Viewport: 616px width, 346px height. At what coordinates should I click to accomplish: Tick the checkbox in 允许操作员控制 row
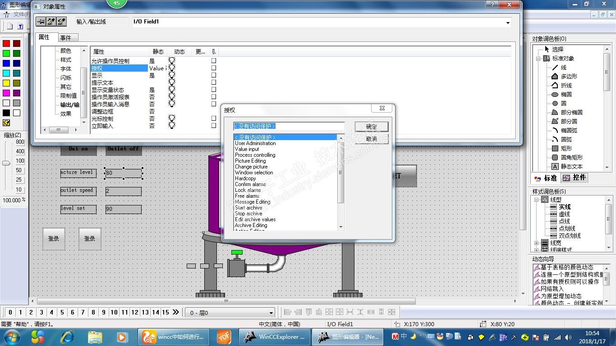click(x=214, y=61)
